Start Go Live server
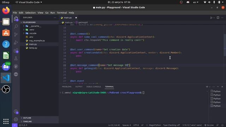226x127 pixels. pos(209,125)
